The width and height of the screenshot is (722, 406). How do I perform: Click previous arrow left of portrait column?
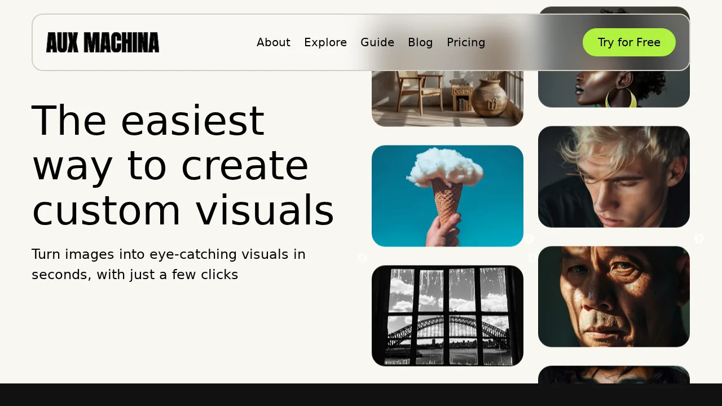(x=530, y=239)
